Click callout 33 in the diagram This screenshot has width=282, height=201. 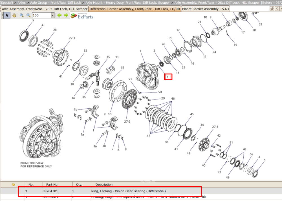click(x=117, y=57)
